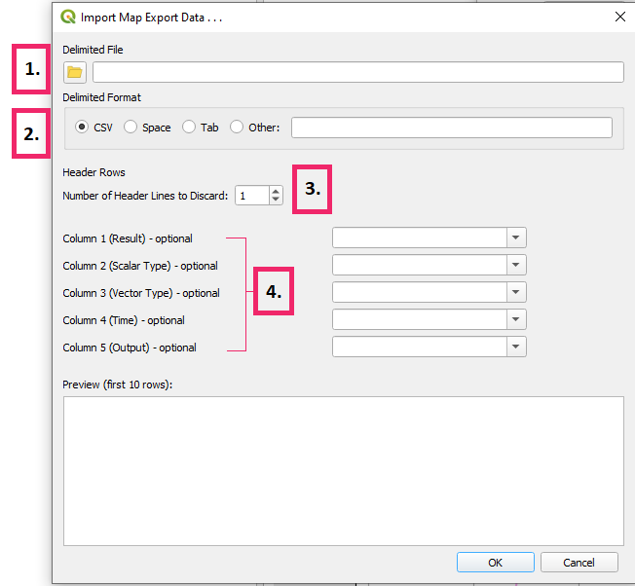
Task: Click inside the Preview rows box
Action: (x=343, y=470)
